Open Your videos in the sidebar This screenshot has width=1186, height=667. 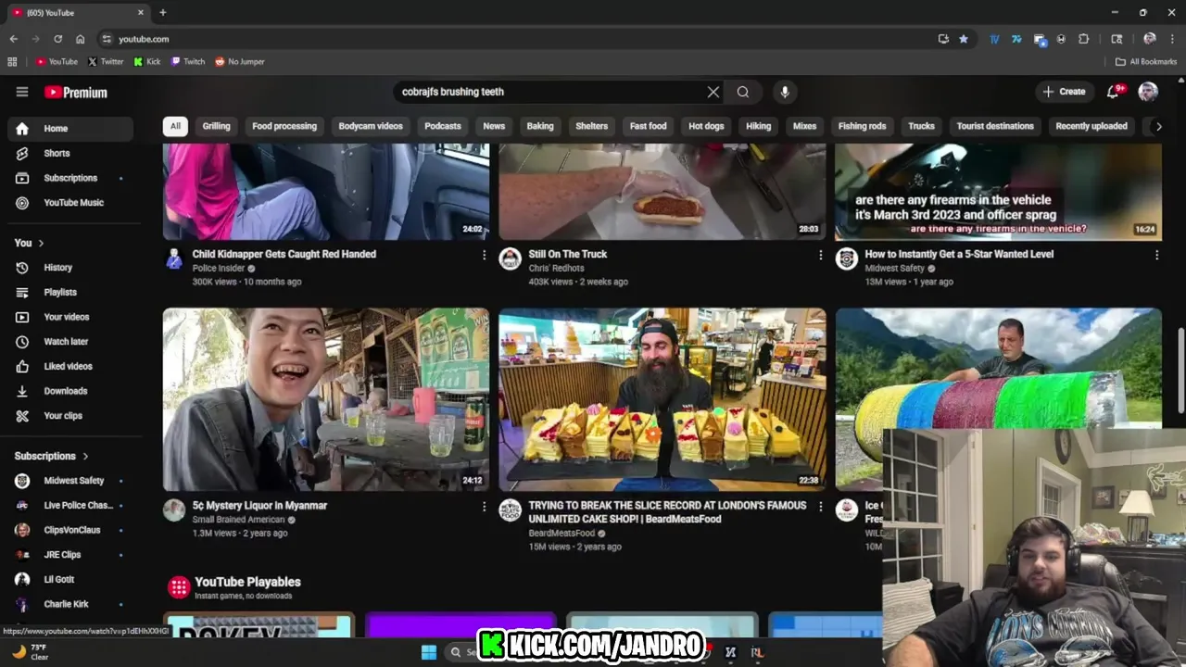pos(70,317)
